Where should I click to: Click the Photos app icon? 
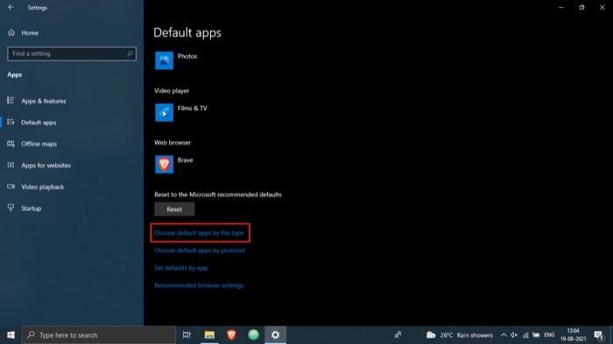tap(165, 60)
